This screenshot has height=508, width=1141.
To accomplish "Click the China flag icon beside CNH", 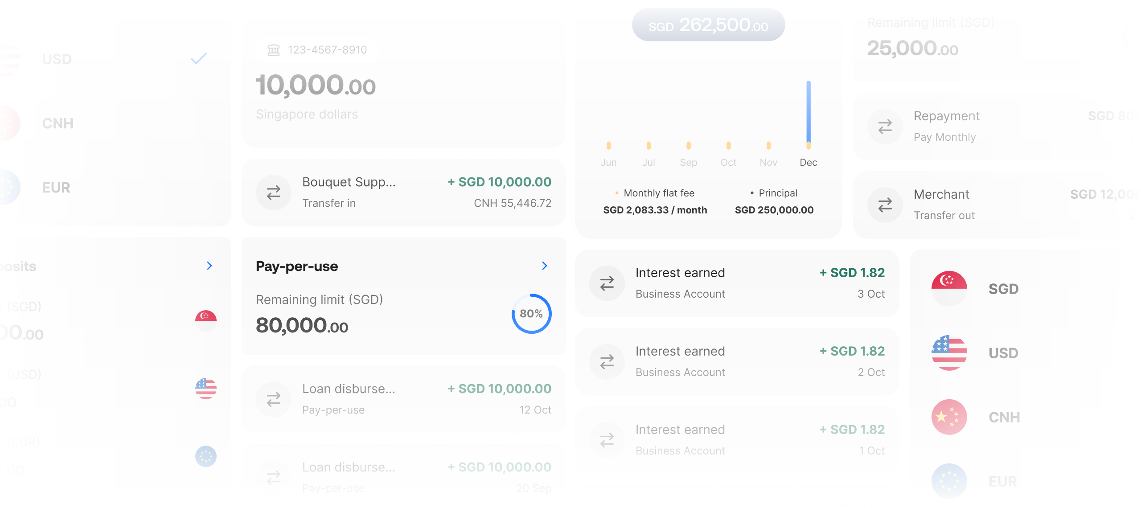I will [949, 417].
